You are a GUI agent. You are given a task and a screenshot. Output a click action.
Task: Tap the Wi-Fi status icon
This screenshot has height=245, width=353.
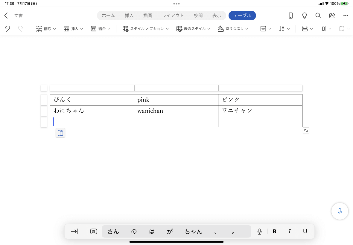pyautogui.click(x=327, y=4)
